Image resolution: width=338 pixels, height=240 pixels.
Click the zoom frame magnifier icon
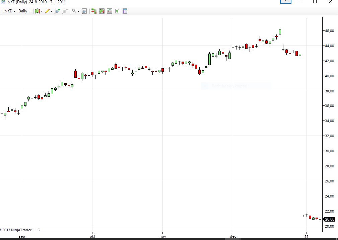point(84,11)
